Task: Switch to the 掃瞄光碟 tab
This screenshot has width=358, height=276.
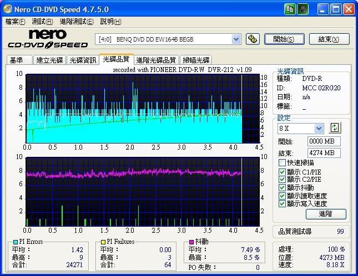Action: click(x=196, y=60)
